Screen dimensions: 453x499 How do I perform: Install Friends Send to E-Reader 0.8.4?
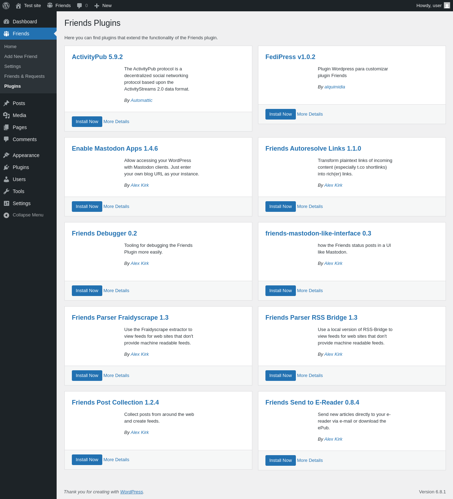point(281,460)
